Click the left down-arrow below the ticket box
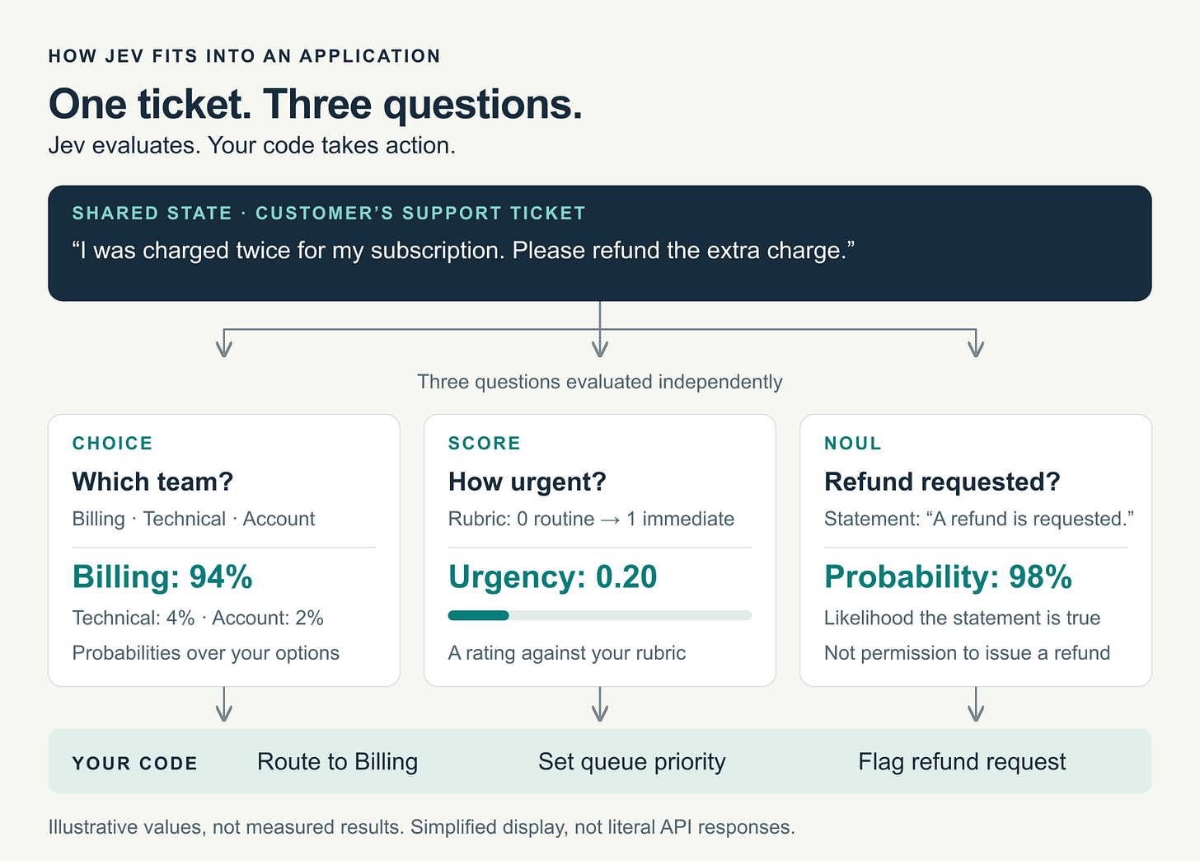The image size is (1200, 861). pyautogui.click(x=224, y=344)
